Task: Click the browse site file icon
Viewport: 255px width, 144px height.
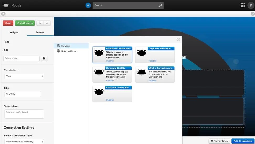Action: tap(44, 58)
